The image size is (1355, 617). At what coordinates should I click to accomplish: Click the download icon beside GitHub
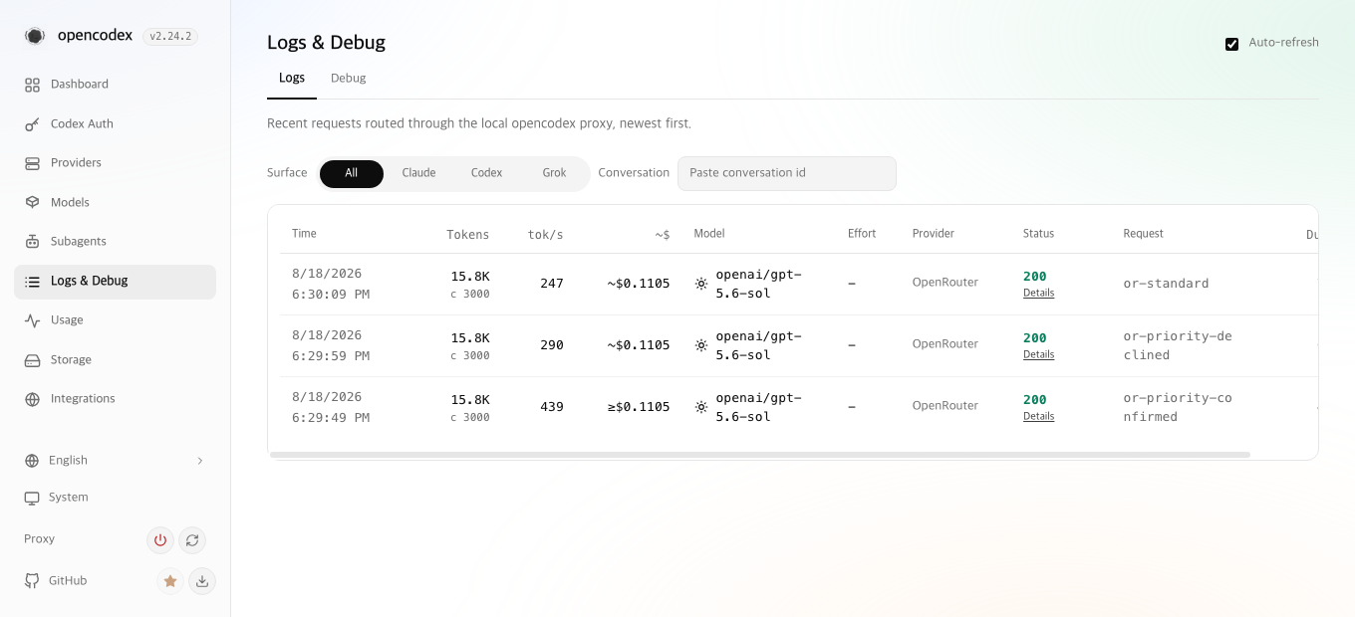pos(202,581)
